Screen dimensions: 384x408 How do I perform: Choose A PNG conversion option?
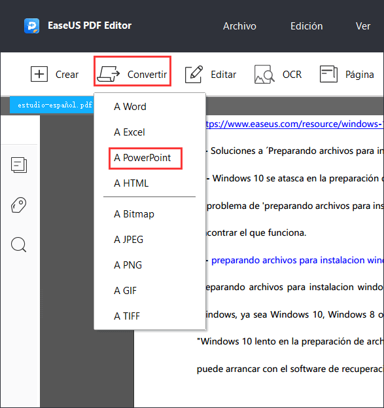(150, 265)
